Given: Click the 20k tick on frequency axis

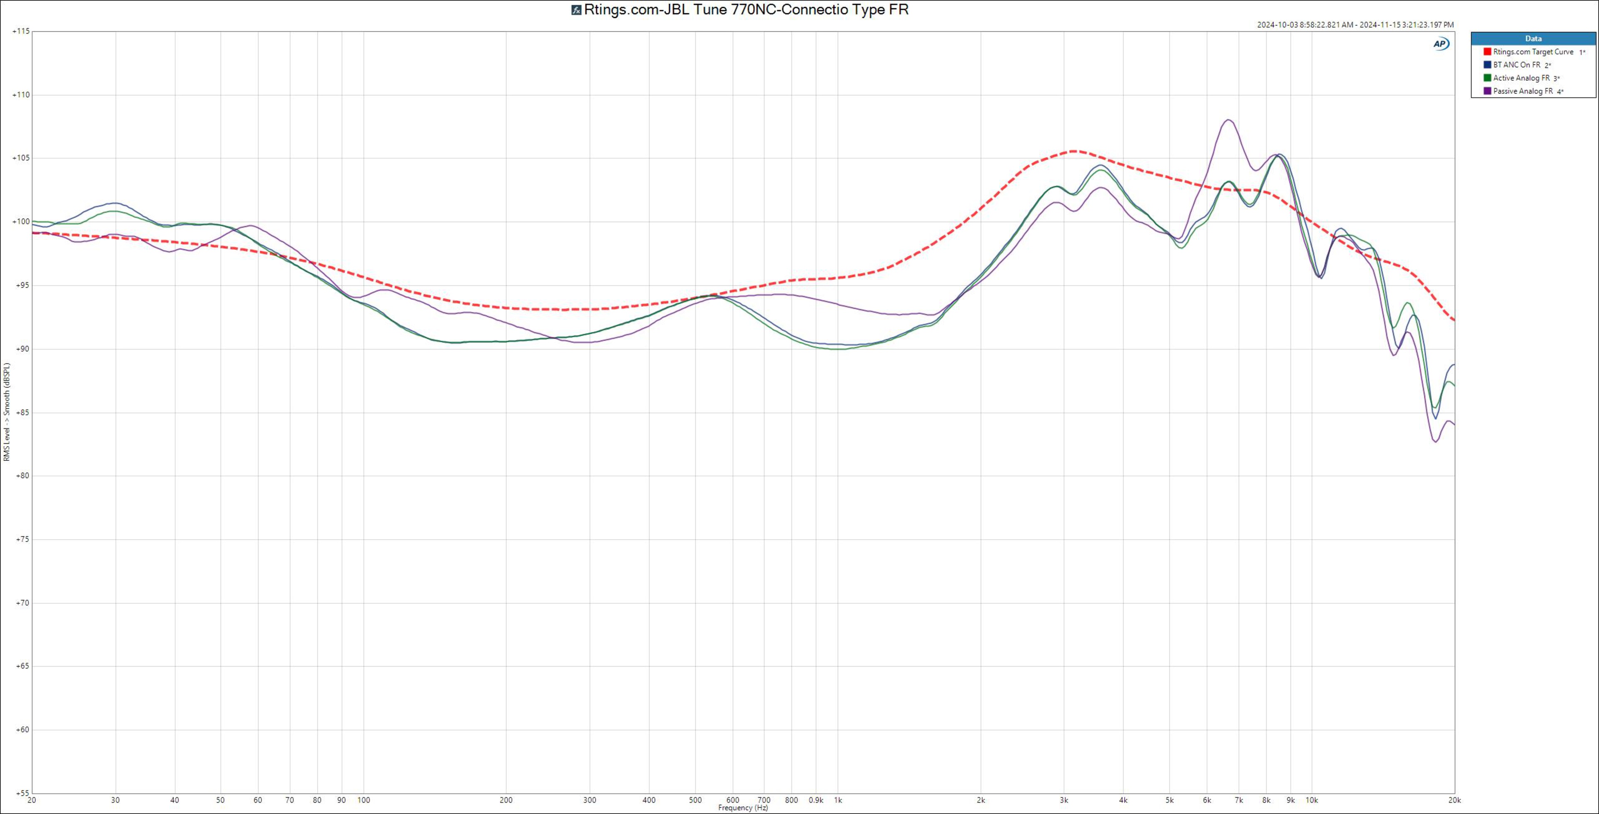Looking at the screenshot, I should point(1455,800).
